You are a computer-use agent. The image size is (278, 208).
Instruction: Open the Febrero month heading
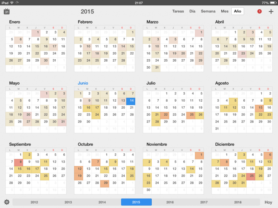click(85, 22)
